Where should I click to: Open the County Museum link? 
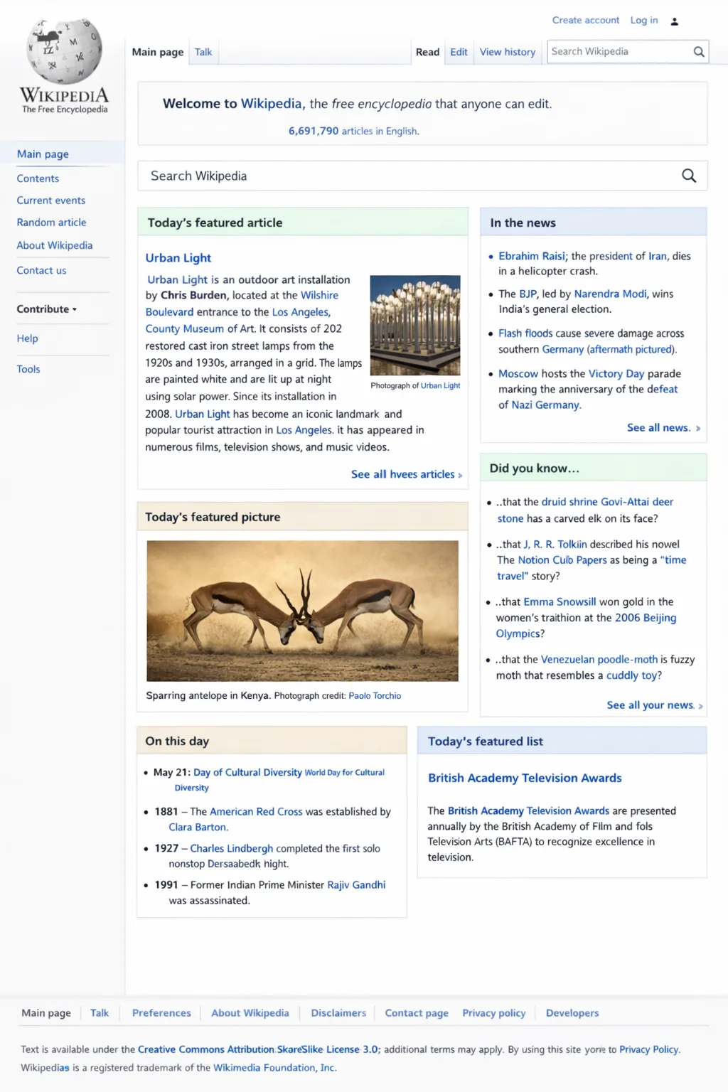184,328
